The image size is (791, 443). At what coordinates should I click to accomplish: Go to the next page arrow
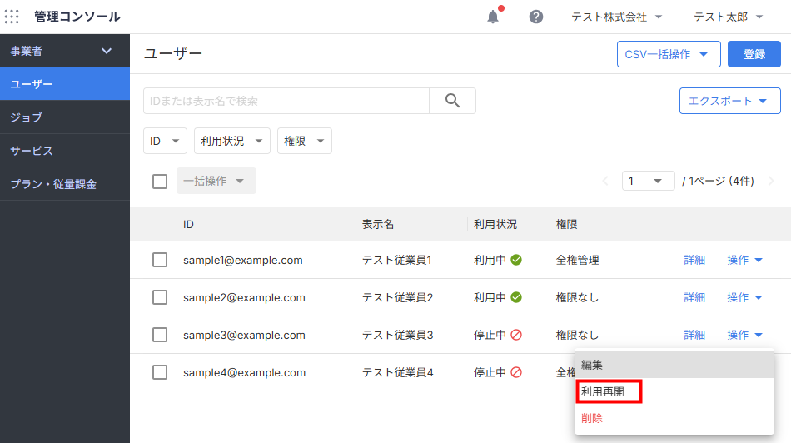771,181
